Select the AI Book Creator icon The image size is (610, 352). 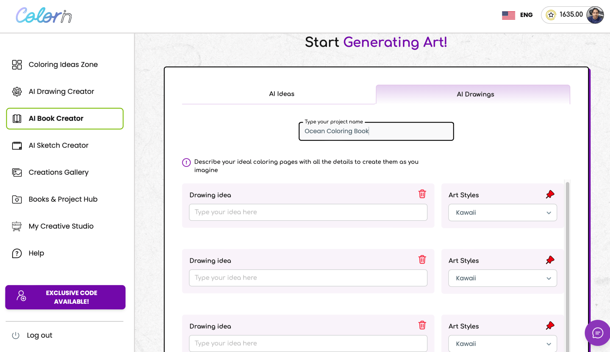click(17, 118)
